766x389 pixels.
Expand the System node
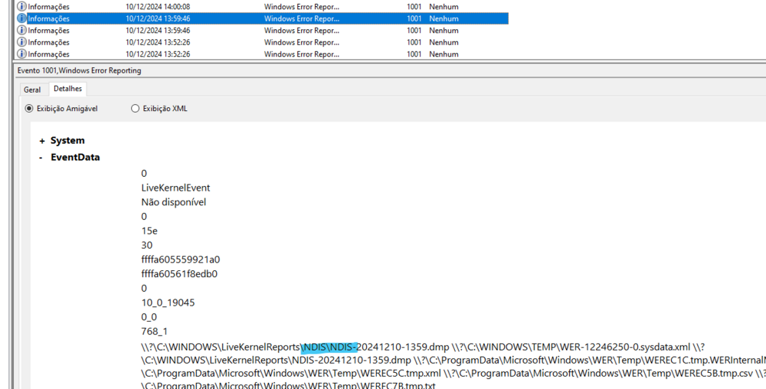click(42, 141)
